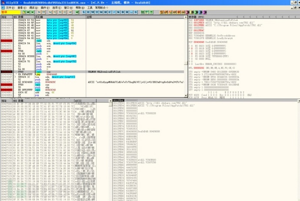
Task: Open the 选项(T) menu
Action: tap(57, 8)
